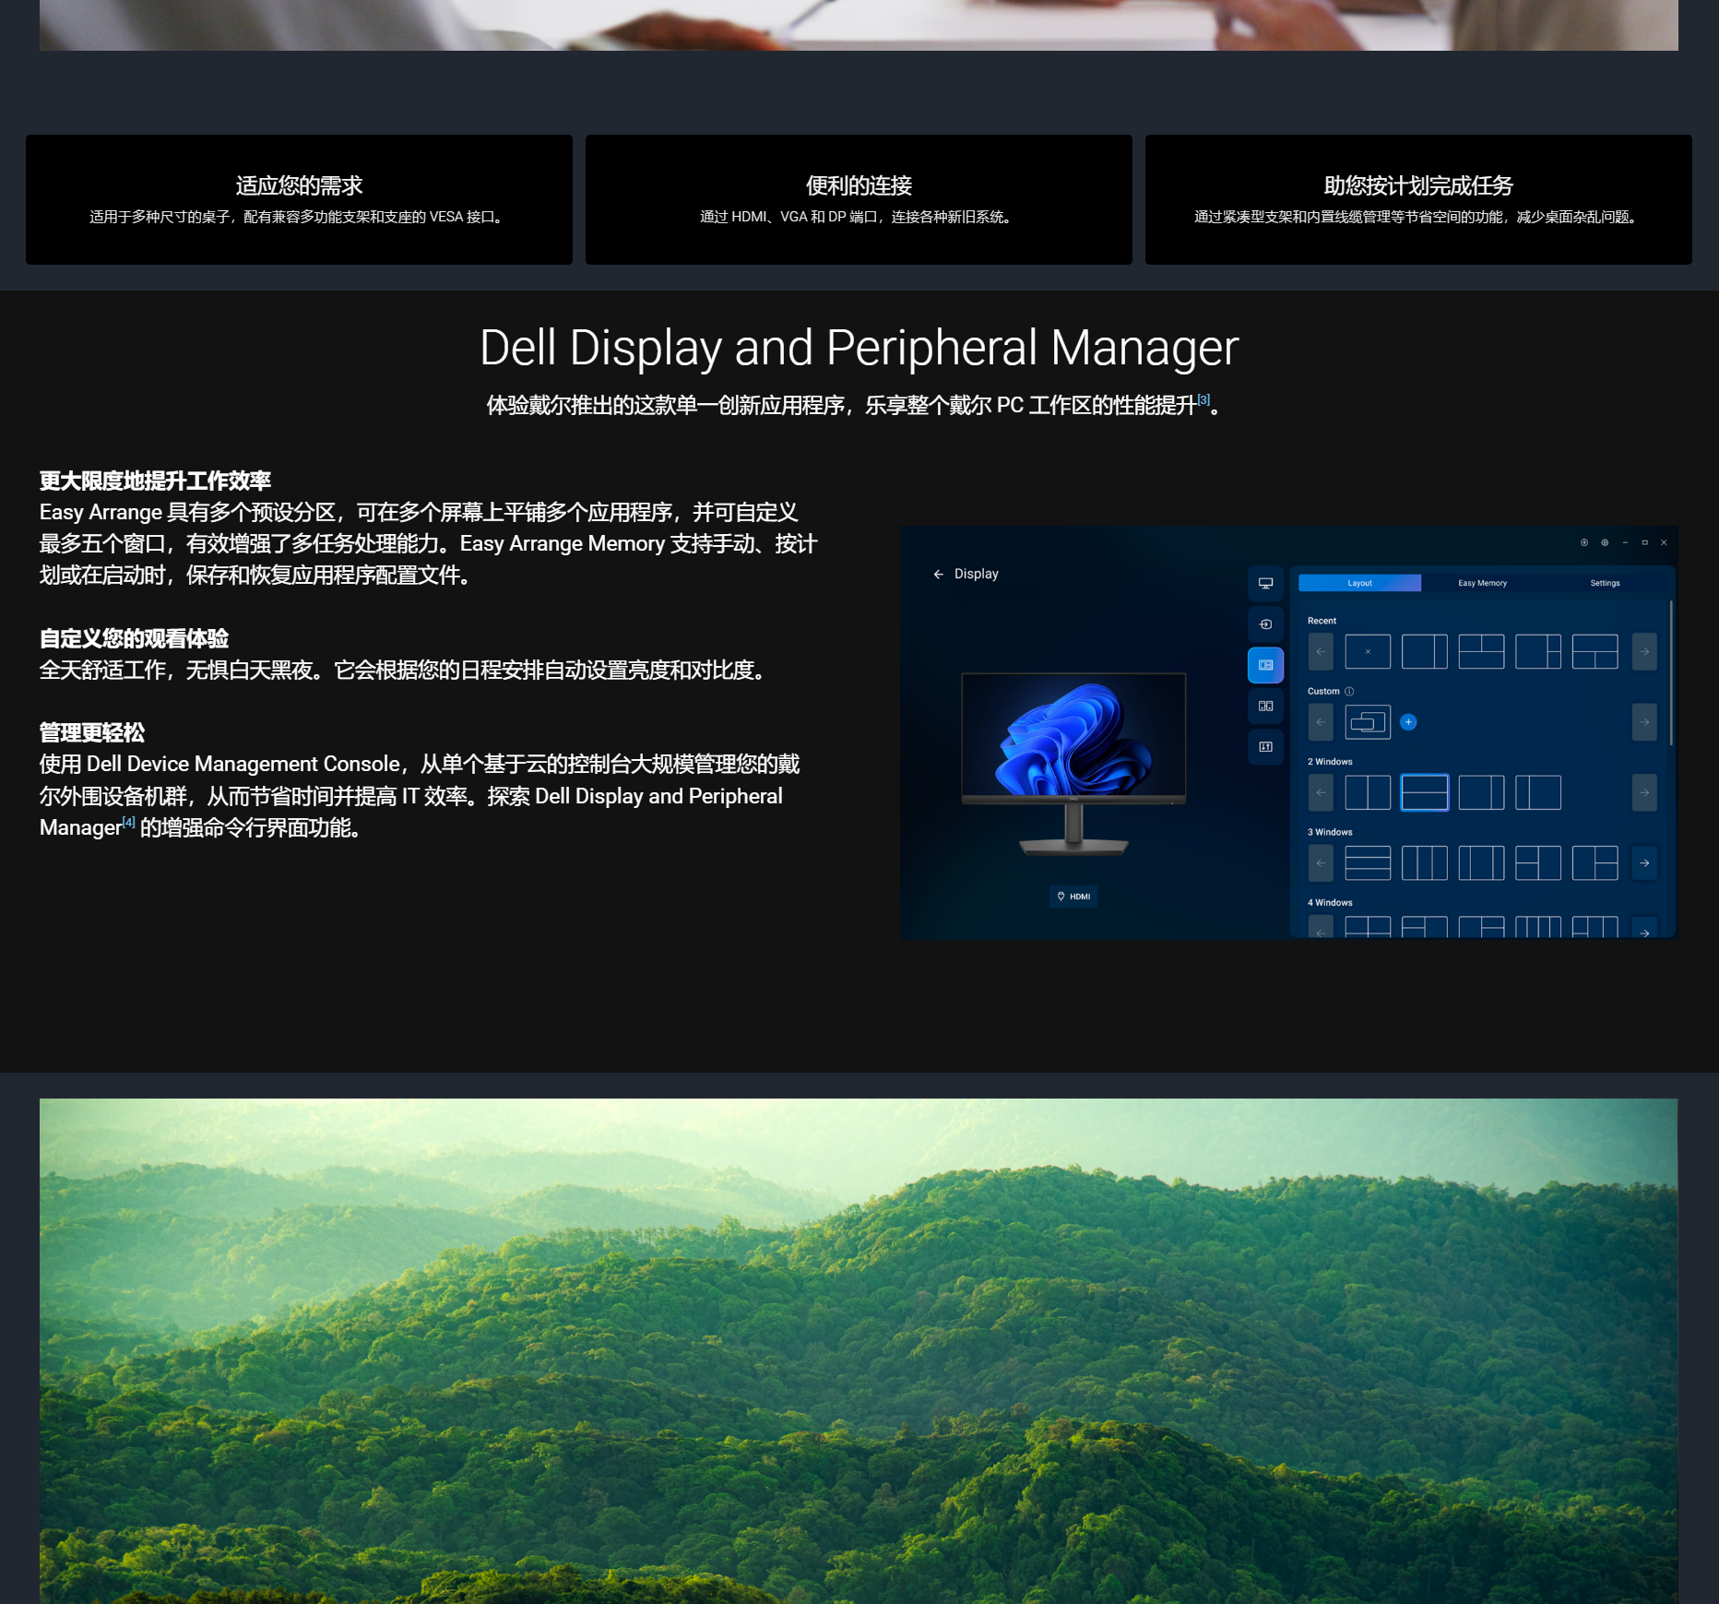Open the input source sidebar icon
Viewport: 1719px width, 1604px height.
(x=1265, y=624)
